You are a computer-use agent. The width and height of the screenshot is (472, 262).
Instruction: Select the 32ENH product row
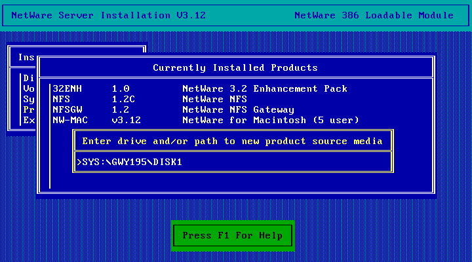pos(200,88)
